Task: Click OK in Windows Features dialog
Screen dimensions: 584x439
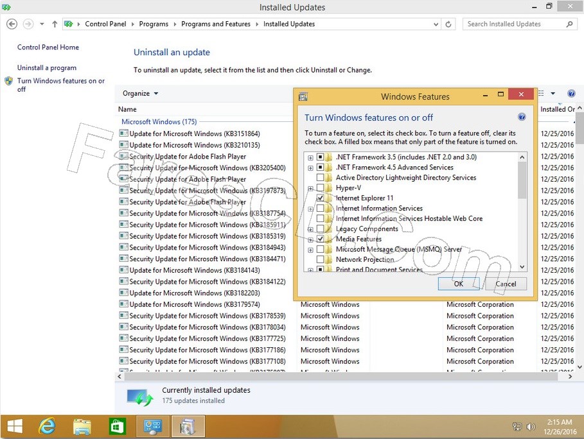Action: [x=459, y=284]
